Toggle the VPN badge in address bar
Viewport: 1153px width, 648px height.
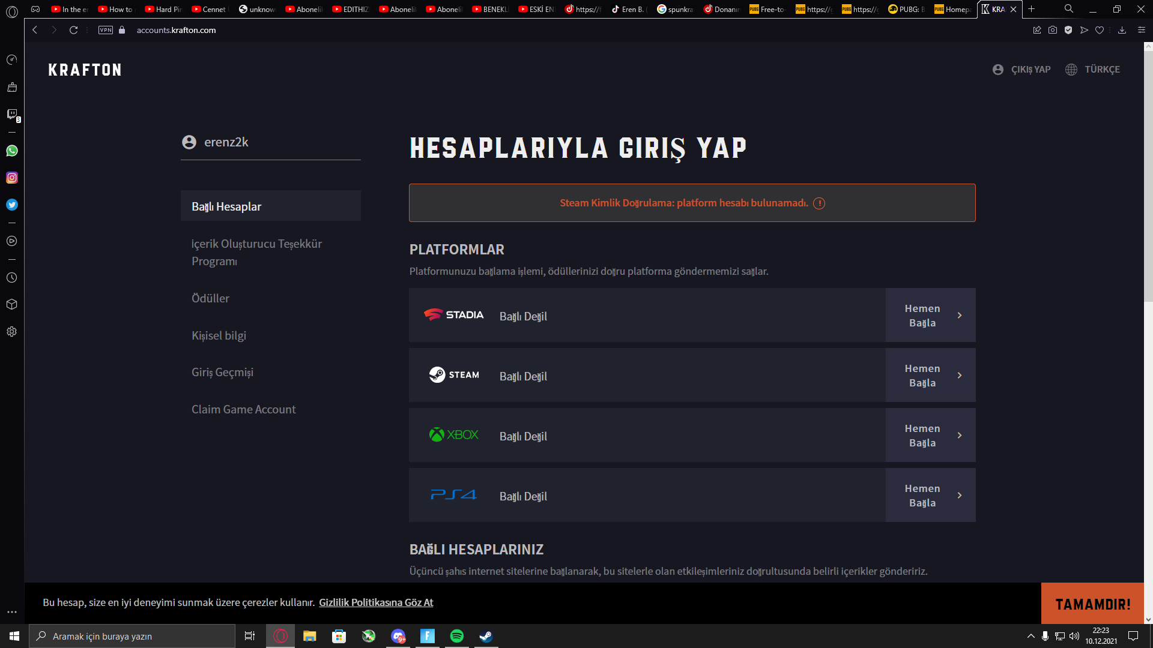(x=106, y=30)
